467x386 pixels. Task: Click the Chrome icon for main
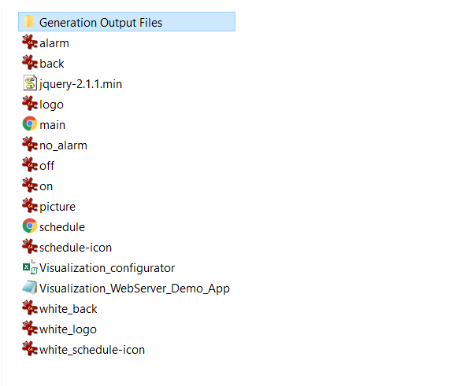[30, 123]
